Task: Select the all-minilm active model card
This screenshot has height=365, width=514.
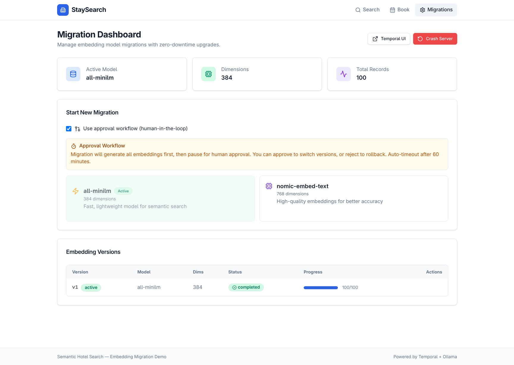Action: (160, 198)
